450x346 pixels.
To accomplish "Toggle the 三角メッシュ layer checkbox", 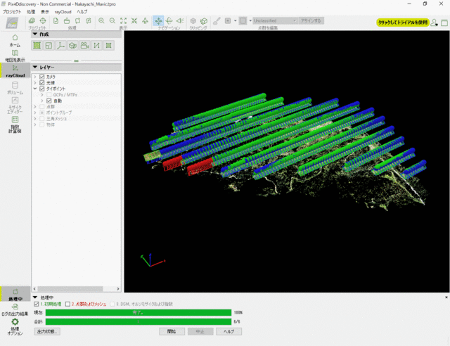I will pyautogui.click(x=42, y=119).
